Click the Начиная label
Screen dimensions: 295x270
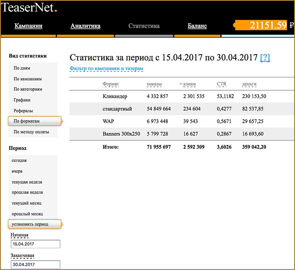19,235
